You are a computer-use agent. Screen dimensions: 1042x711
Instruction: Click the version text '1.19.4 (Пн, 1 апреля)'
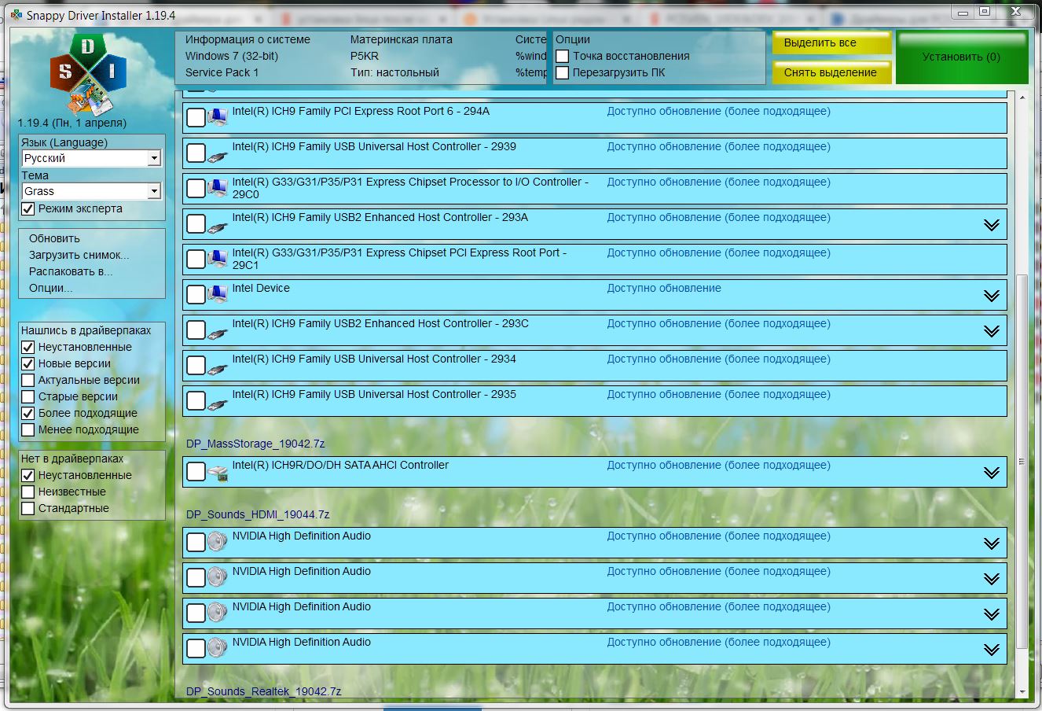72,123
